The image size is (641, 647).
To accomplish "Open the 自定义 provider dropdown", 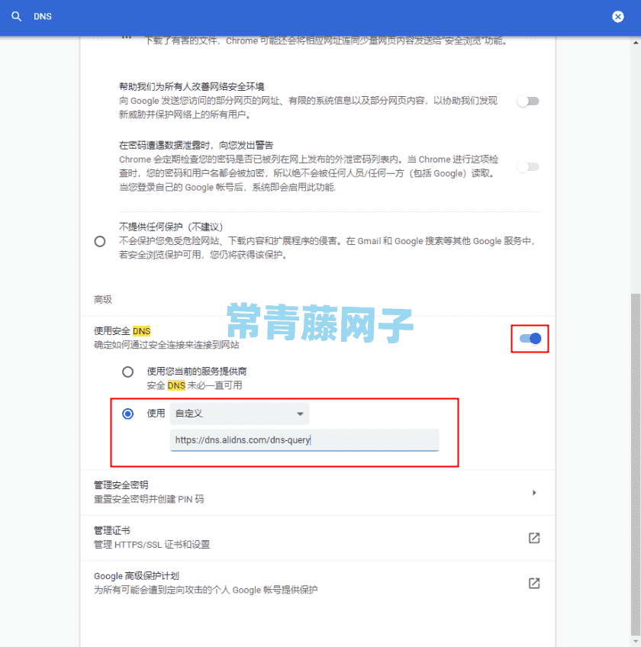I will click(x=240, y=414).
